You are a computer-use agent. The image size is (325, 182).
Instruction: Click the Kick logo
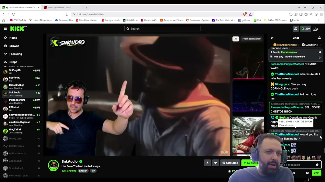tap(18, 29)
